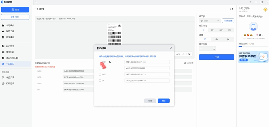This screenshot has width=269, height=127.
Task: Click the 点击查看 button on the banner
Action: tap(243, 60)
